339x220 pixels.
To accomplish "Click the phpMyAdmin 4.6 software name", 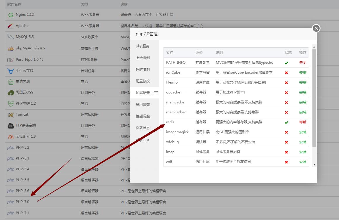I will pyautogui.click(x=30, y=48).
